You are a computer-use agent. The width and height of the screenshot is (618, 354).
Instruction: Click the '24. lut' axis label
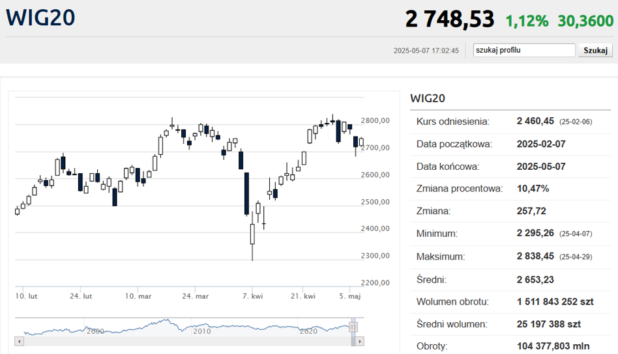click(81, 296)
